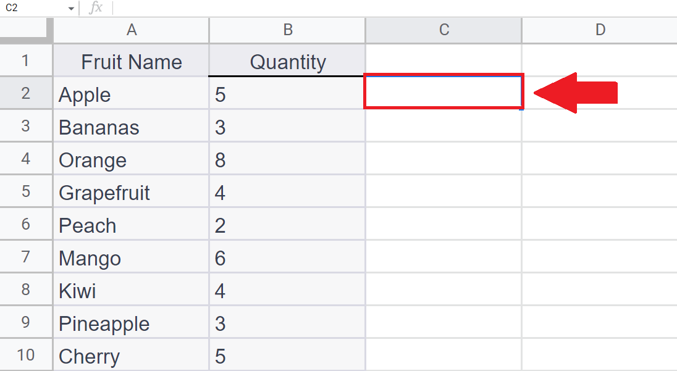Select the highlighted empty cell C2
Image resolution: width=677 pixels, height=371 pixels.
click(444, 91)
